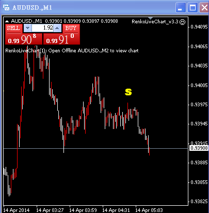Maximize the AUDUSD.,M1 chart window
Image resolution: width=209 pixels, height=213 pixels.
192,8
